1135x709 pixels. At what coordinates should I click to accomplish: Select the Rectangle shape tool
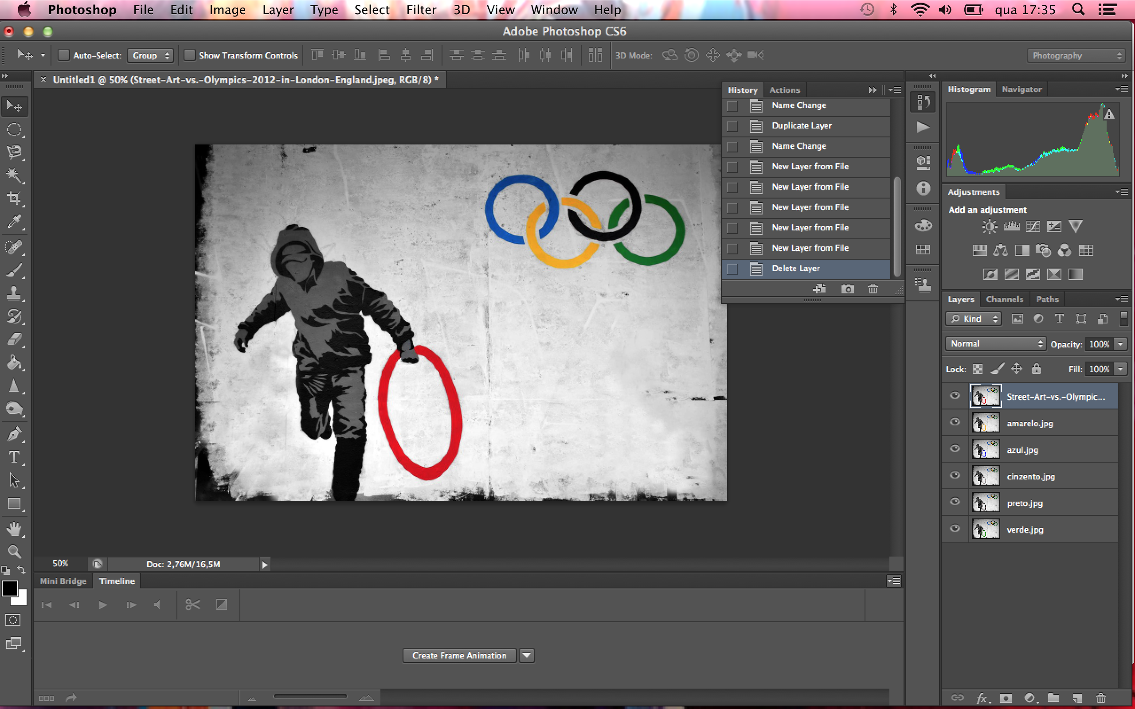click(14, 504)
